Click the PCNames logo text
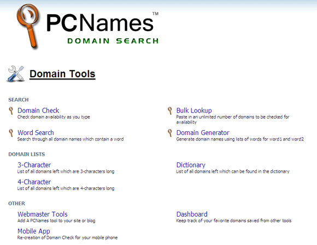 click(100, 22)
